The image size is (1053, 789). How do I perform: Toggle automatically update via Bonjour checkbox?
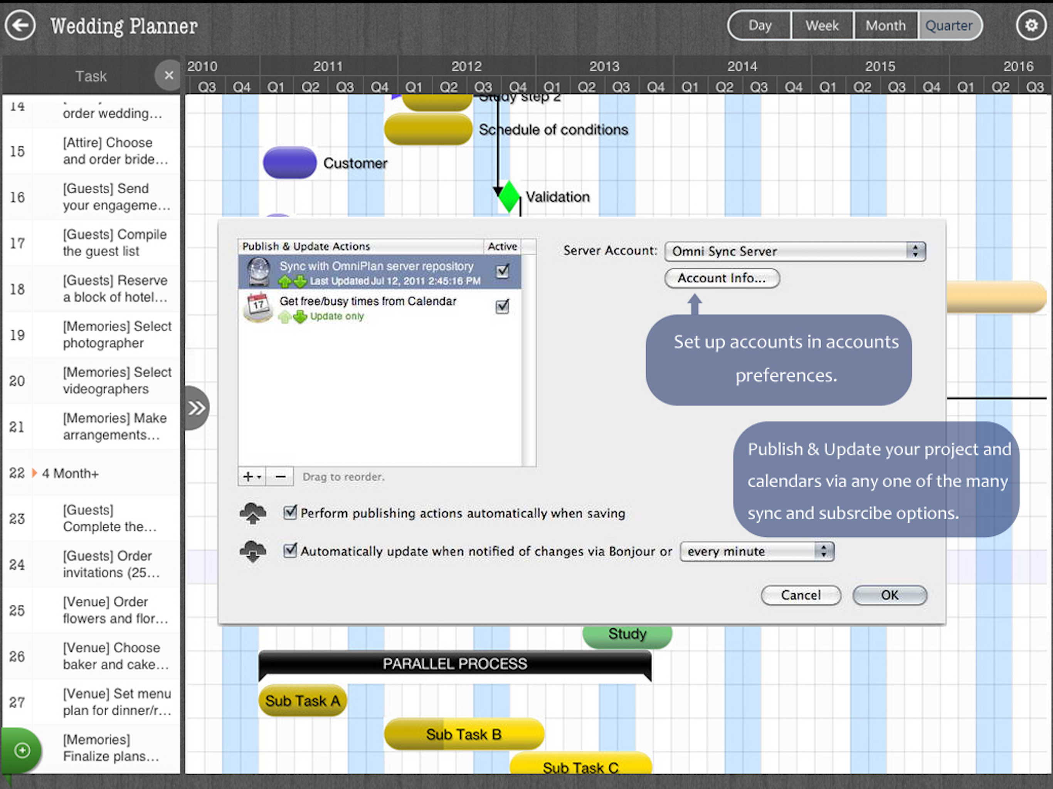[290, 551]
